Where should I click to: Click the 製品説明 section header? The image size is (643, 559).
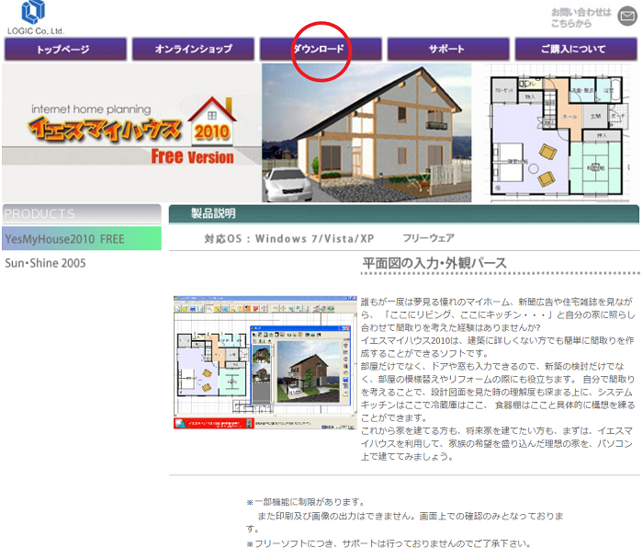pyautogui.click(x=404, y=214)
